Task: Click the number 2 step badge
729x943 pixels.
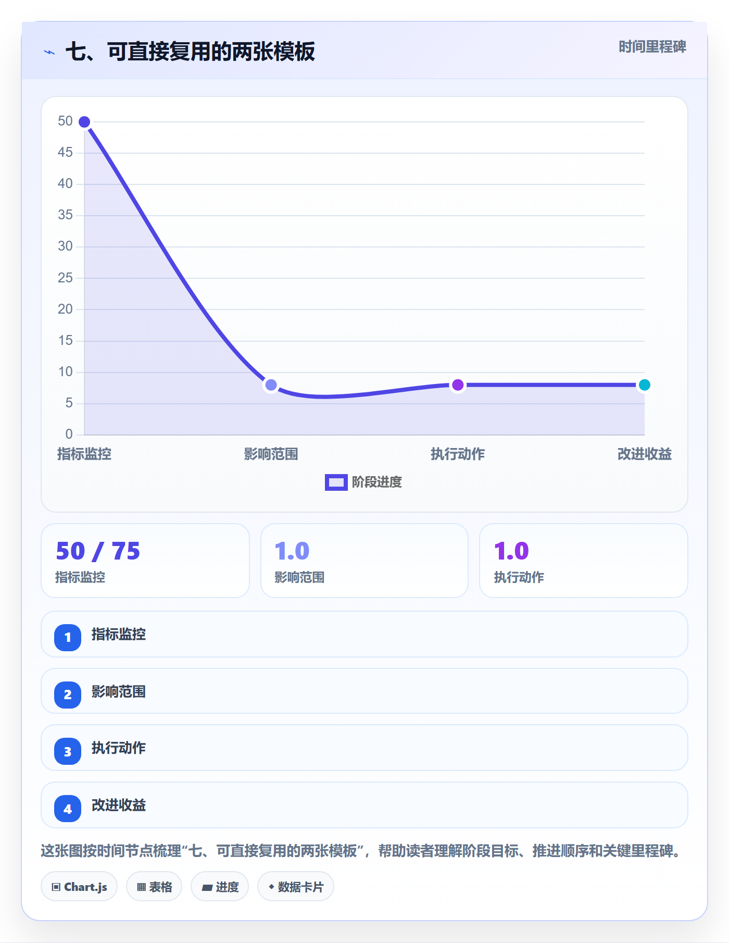Action: pos(68,694)
